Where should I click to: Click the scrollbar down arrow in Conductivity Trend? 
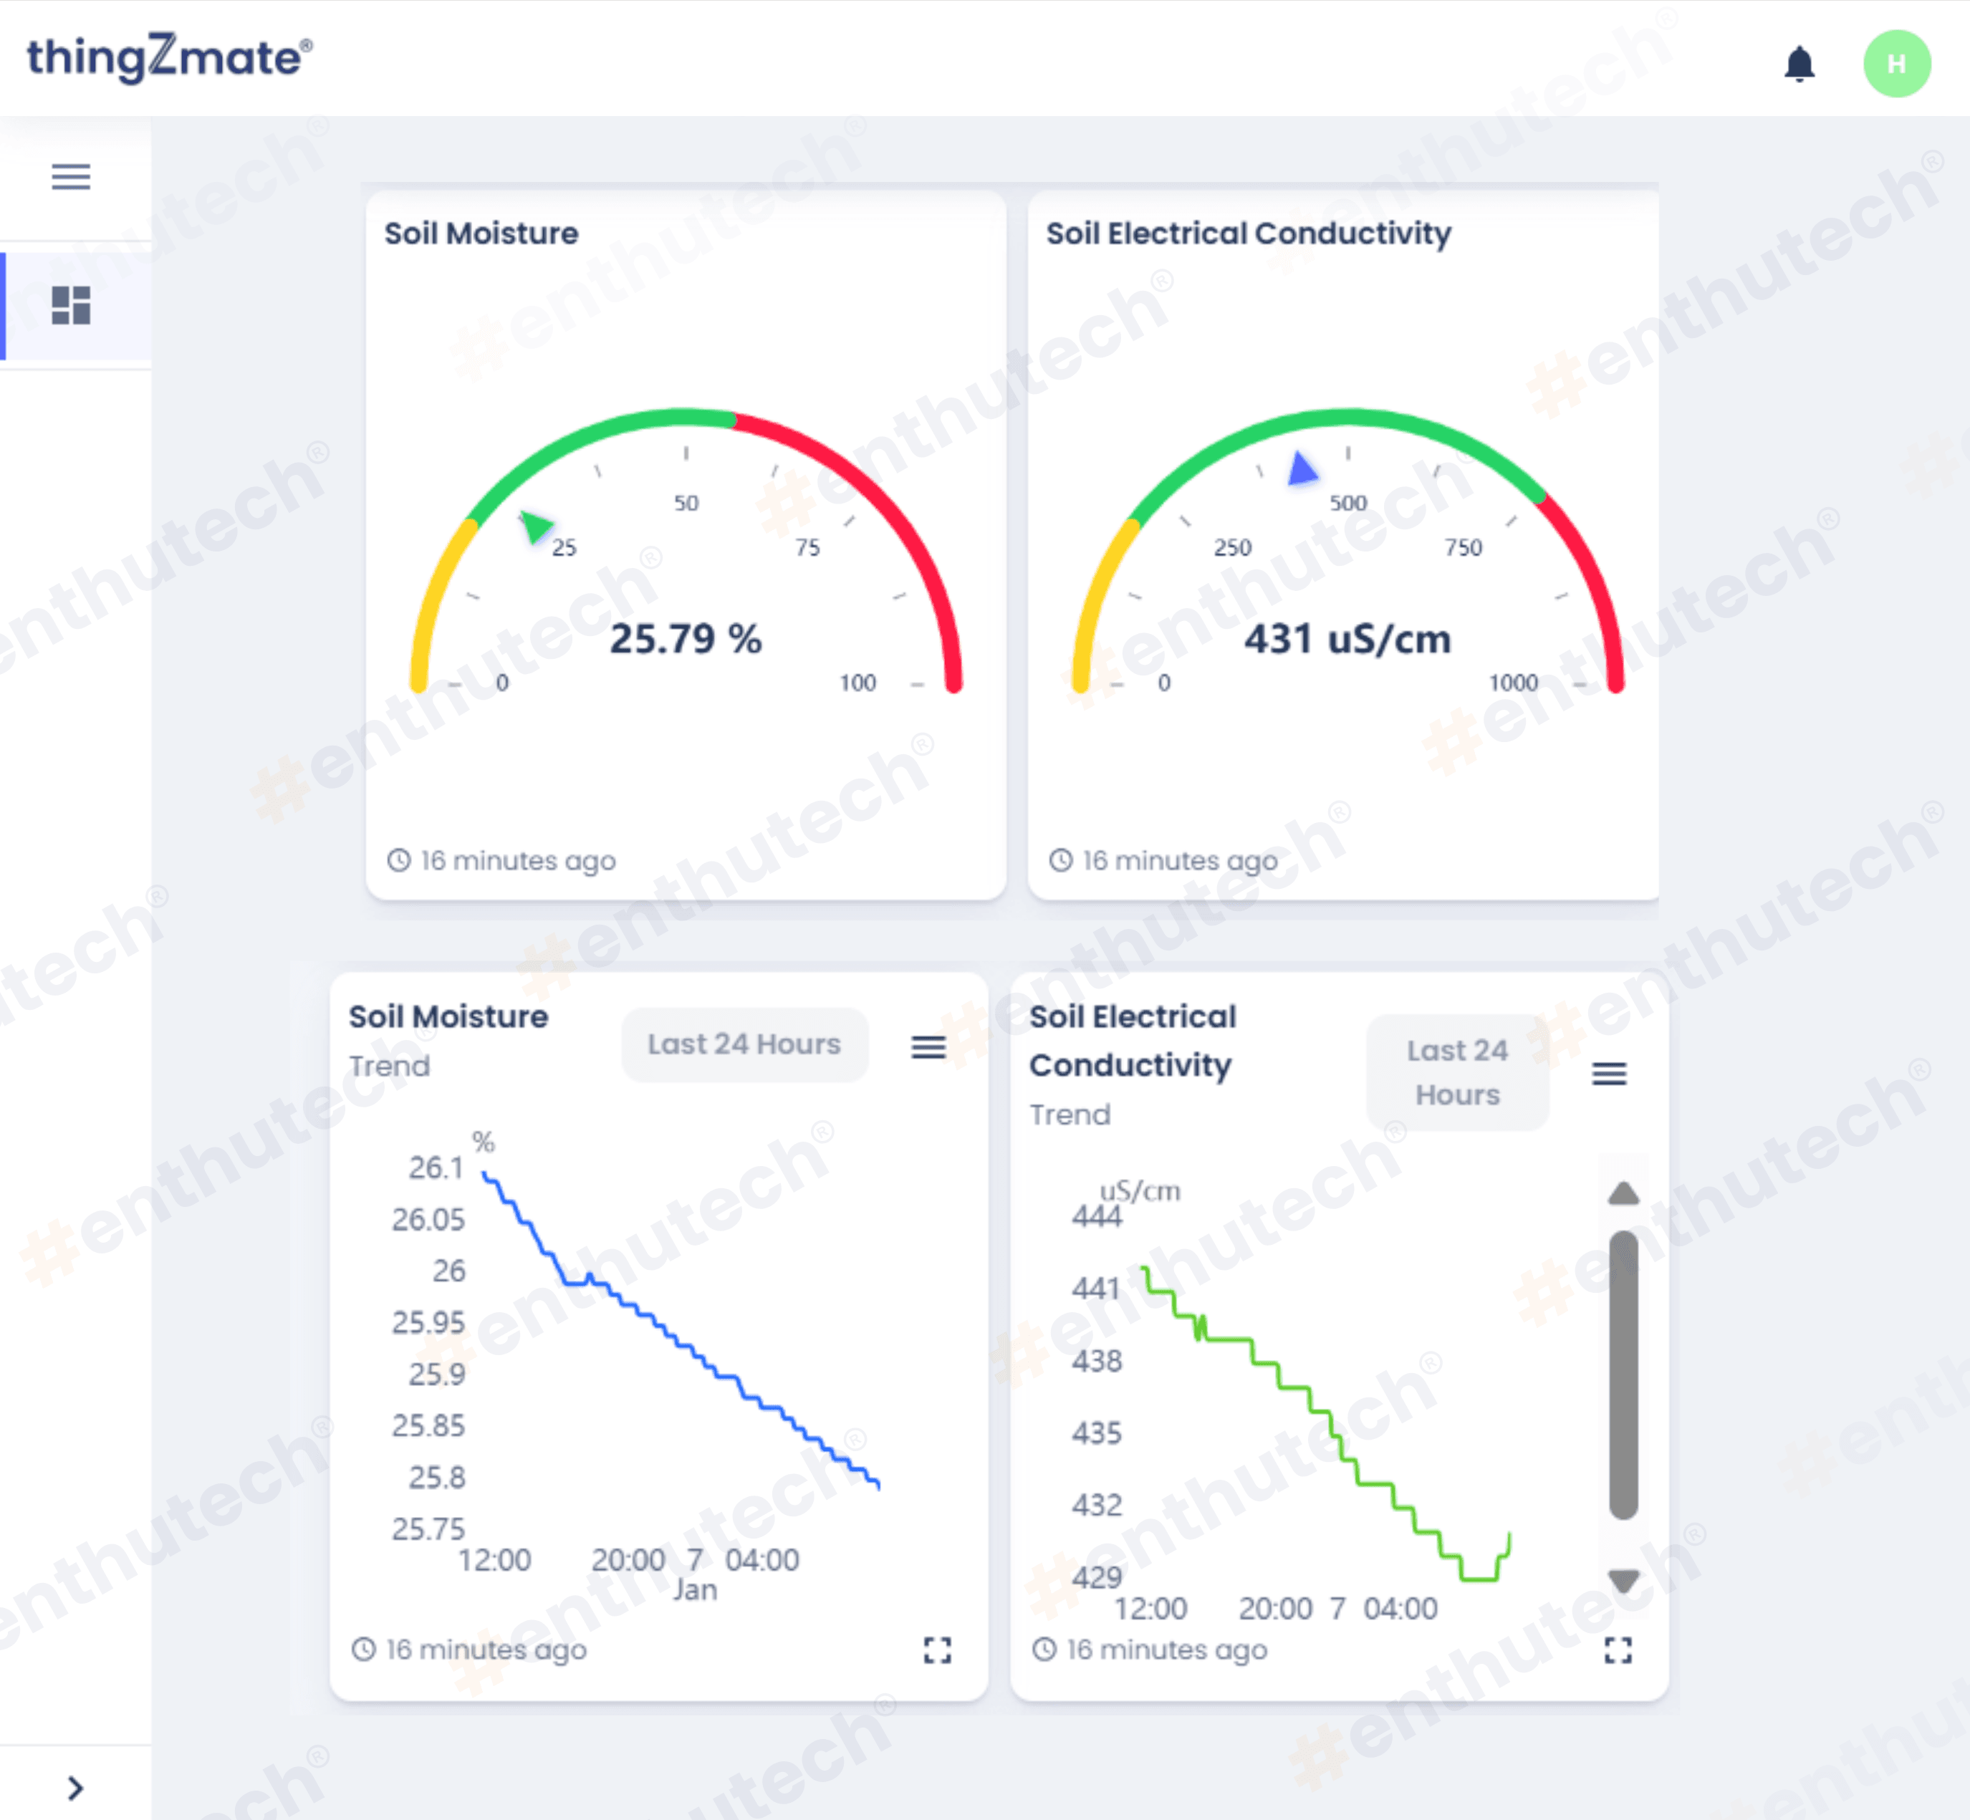point(1623,1580)
